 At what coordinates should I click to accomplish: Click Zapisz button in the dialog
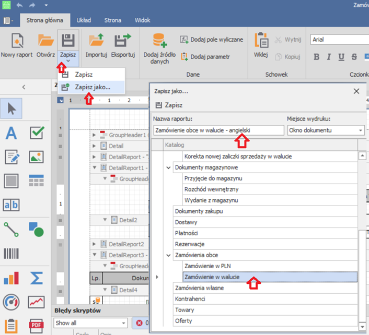coord(169,105)
